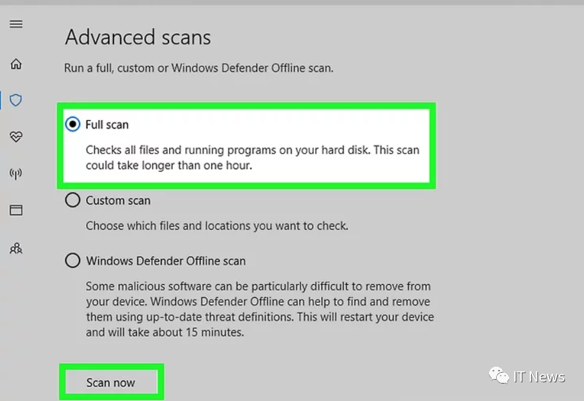Select the Full scan radio button
584x401 pixels.
click(x=73, y=125)
